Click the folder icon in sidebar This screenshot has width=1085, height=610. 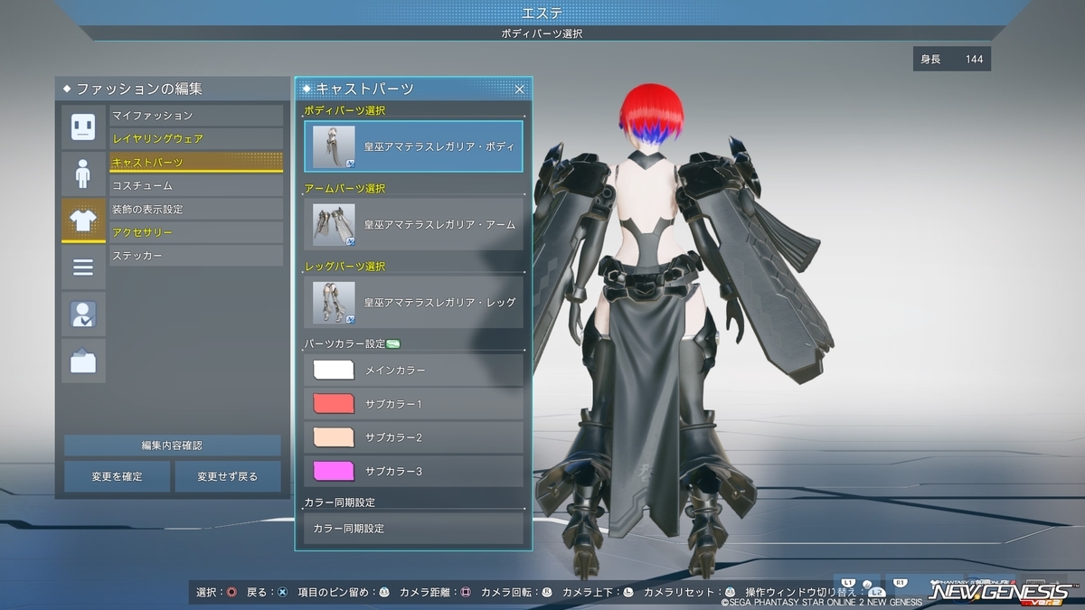tap(83, 361)
